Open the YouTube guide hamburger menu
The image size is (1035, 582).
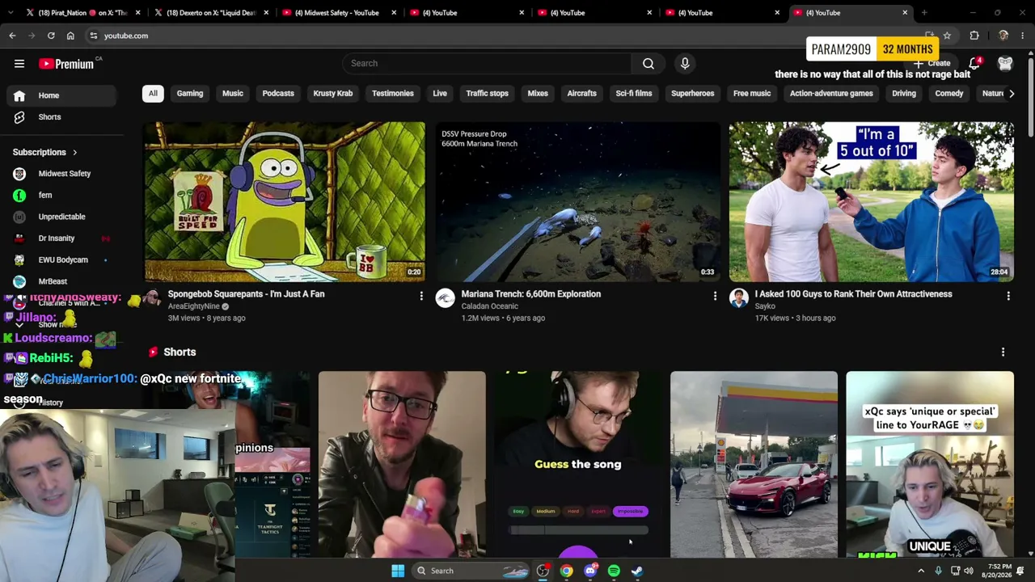click(x=19, y=64)
